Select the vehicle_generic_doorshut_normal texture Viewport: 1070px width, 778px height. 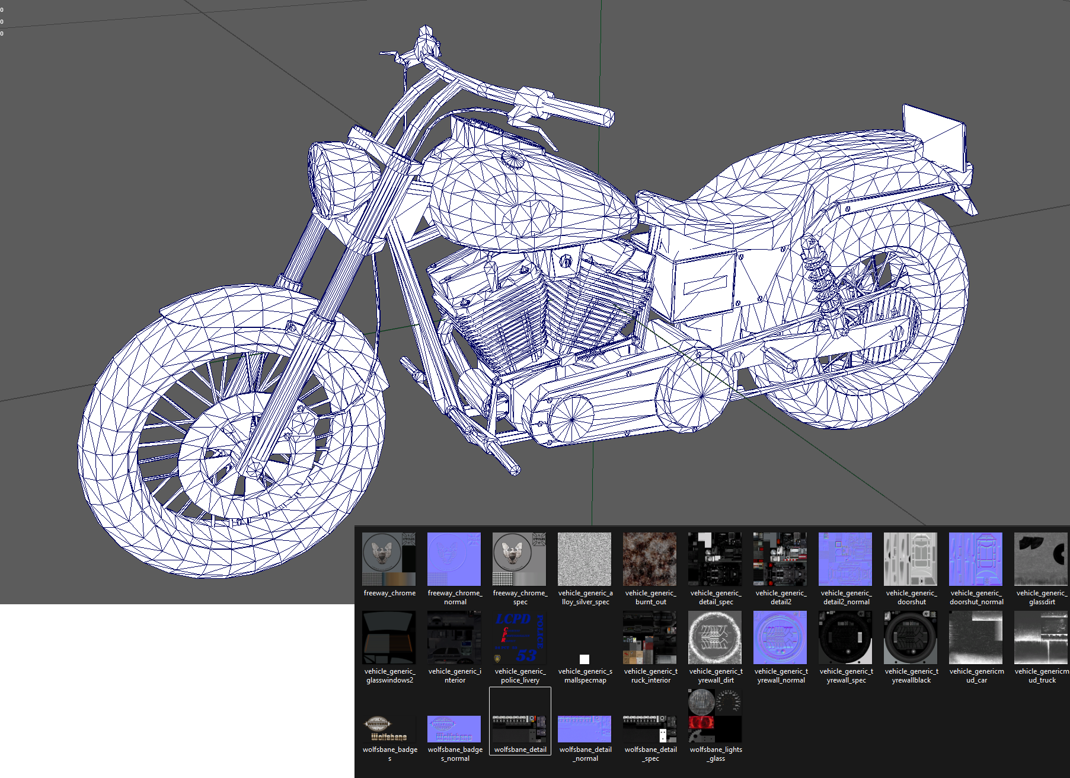pos(976,559)
